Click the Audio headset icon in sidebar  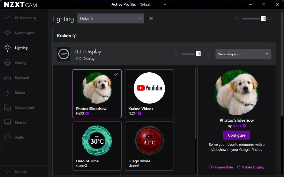coord(7,137)
